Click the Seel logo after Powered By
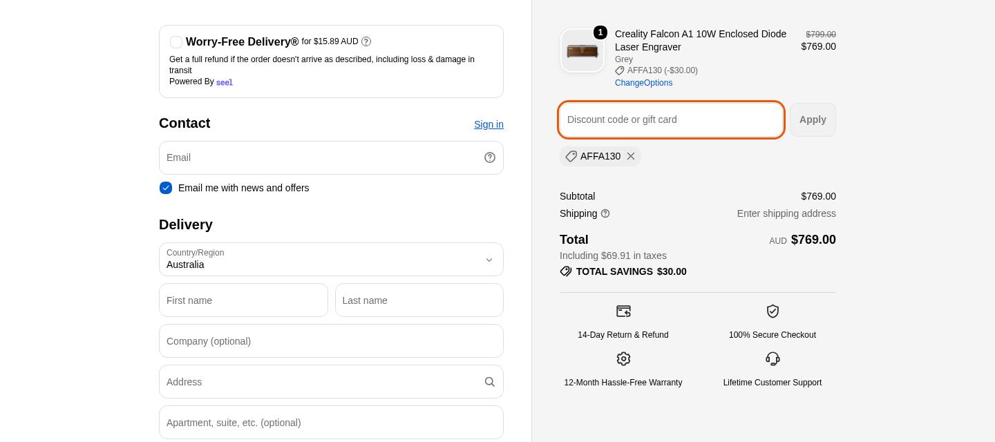The image size is (995, 442). pos(225,82)
